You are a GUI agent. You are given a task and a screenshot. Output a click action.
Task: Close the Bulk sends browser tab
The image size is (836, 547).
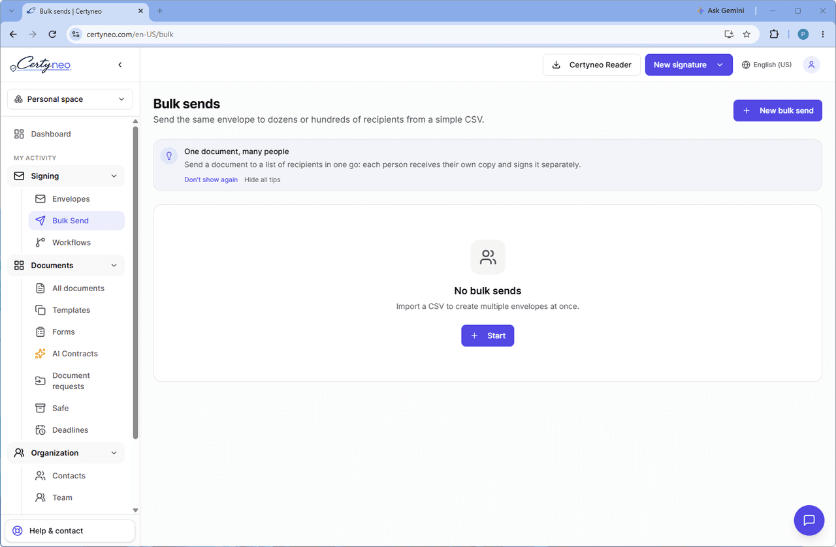tap(140, 11)
